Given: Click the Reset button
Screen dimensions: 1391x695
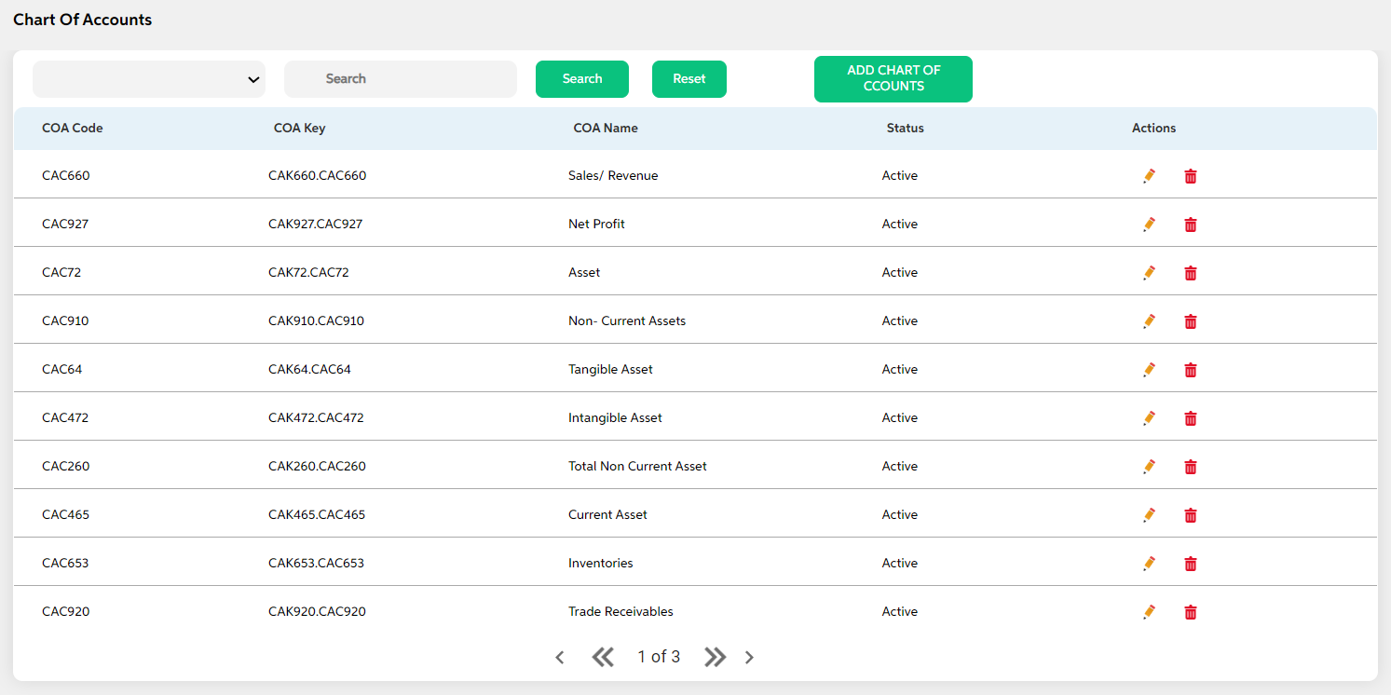Looking at the screenshot, I should tap(689, 79).
